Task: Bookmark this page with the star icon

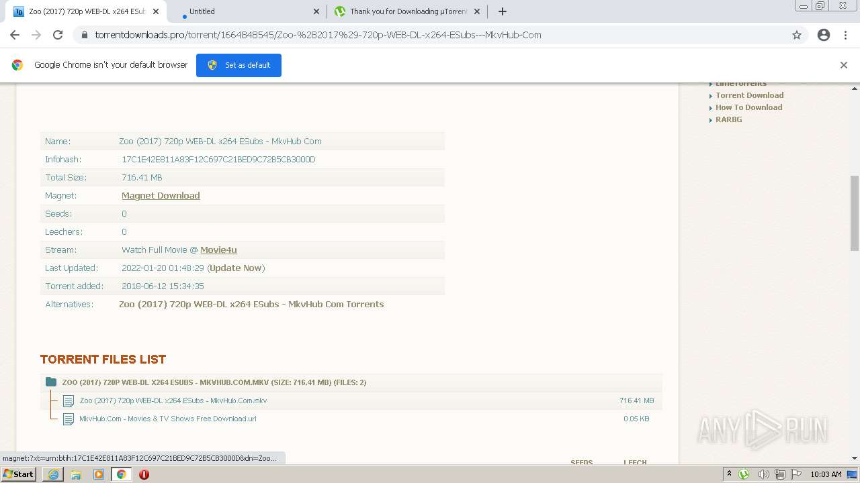Action: tap(797, 35)
